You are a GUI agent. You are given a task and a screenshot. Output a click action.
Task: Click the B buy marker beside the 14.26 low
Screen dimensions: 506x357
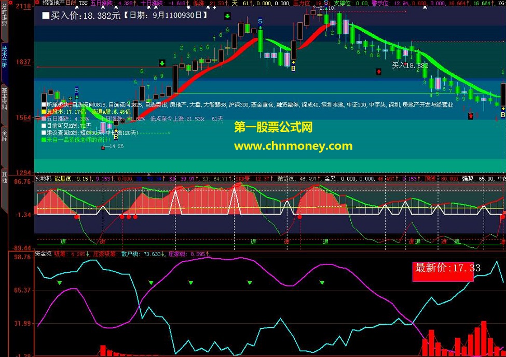click(x=116, y=135)
